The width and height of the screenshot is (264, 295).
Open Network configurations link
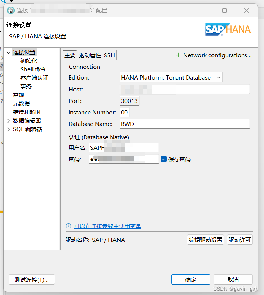coord(217,55)
